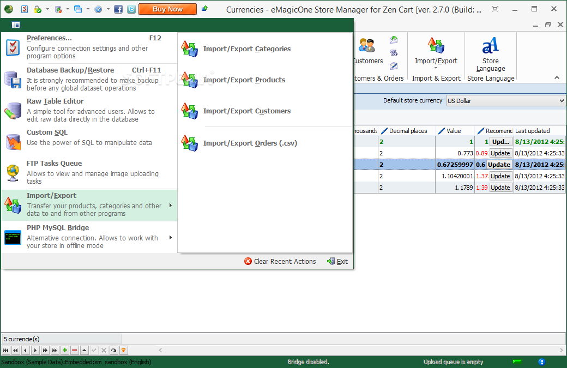Viewport: 567px width, 368px height.
Task: Click the checklist Preferences icon in quick toolbar
Action: pyautogui.click(x=24, y=9)
